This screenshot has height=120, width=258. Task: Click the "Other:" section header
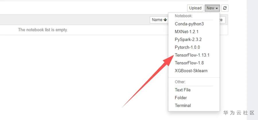coord(180,82)
